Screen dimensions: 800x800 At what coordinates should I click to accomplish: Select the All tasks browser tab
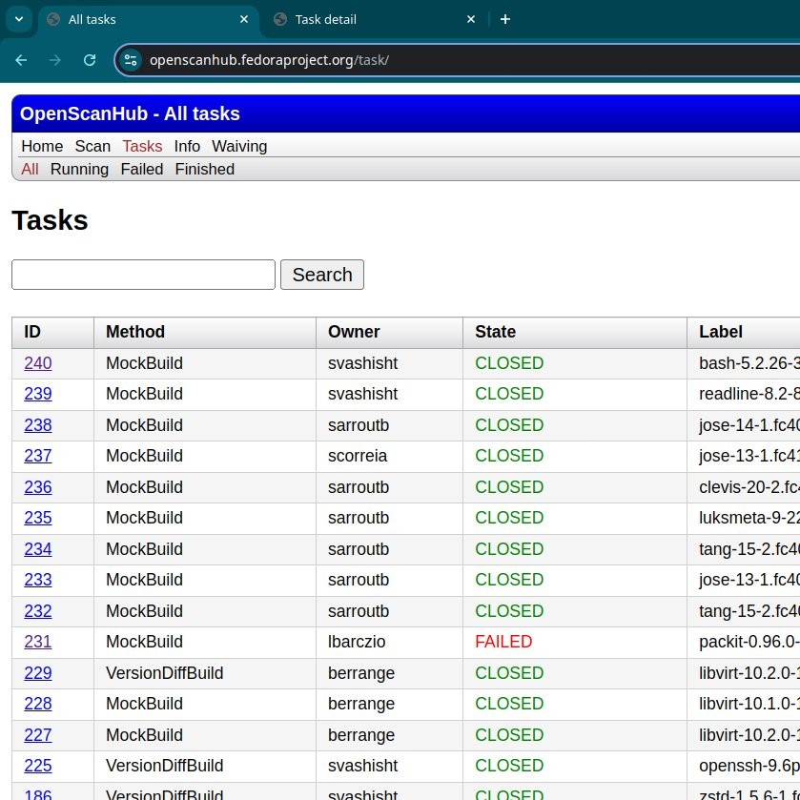[x=148, y=19]
